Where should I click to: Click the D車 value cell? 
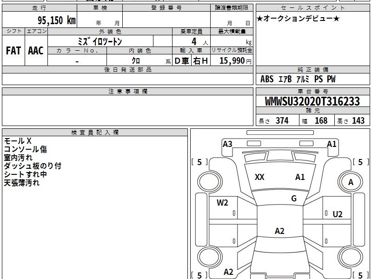pos(182,61)
